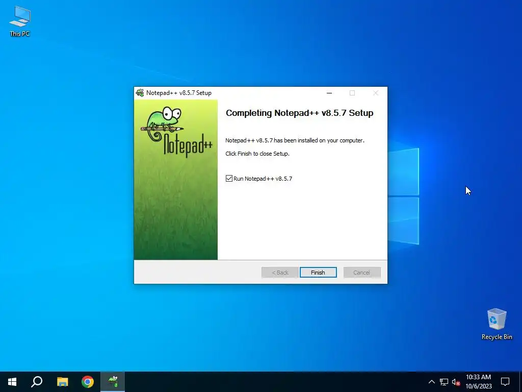Uncheck Run Notepad++ v8.5.7 checkbox

[229, 178]
